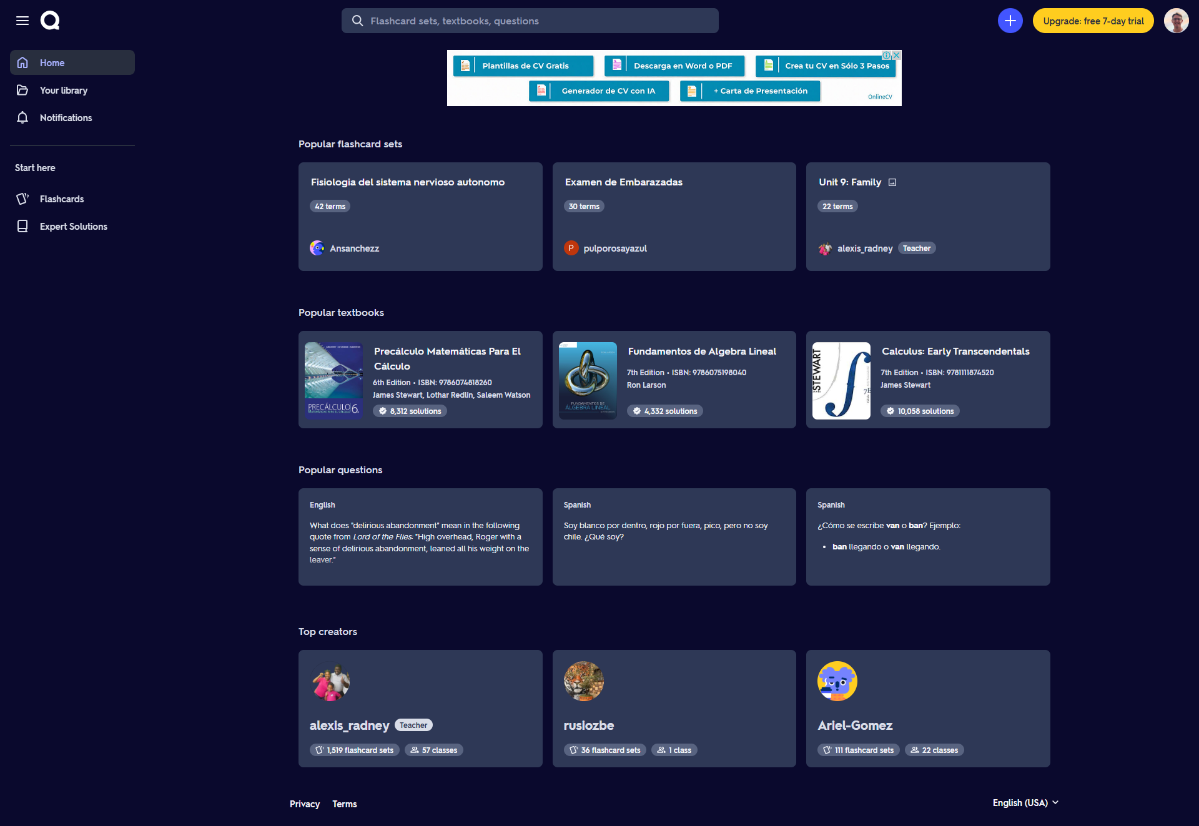Image resolution: width=1199 pixels, height=826 pixels.
Task: Open Calculus: Early Transcendentals book cover
Action: coord(841,381)
